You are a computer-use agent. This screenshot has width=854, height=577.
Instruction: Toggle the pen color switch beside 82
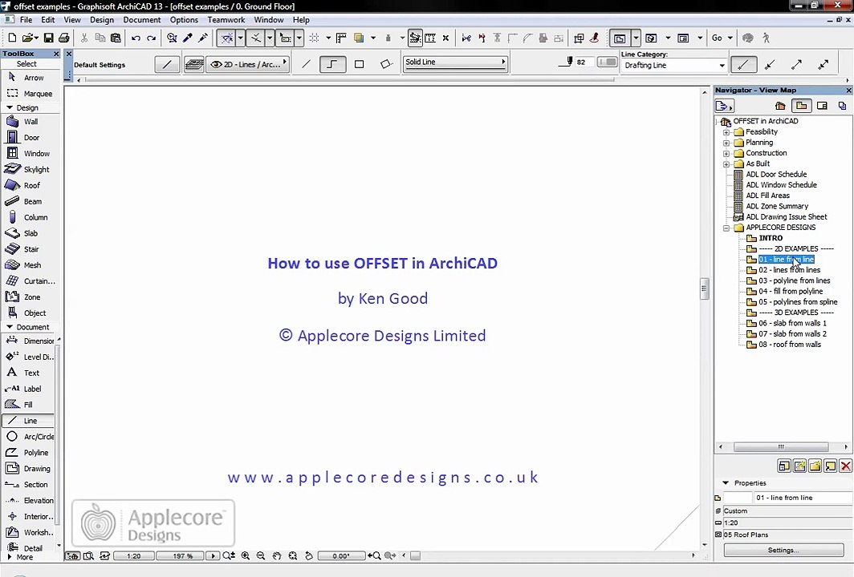pyautogui.click(x=607, y=62)
